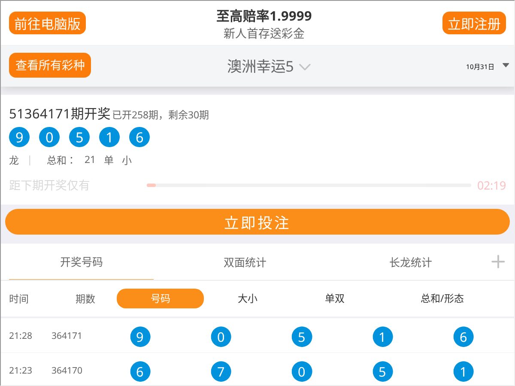Screen dimensions: 515x386
Task: Select the 单双 column filter
Action: point(335,299)
